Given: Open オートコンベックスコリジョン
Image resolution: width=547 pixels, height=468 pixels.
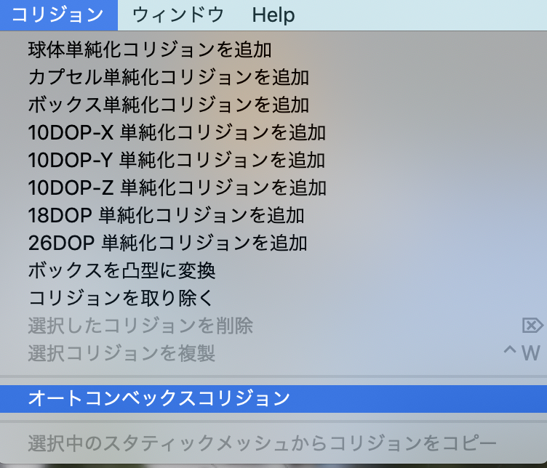Looking at the screenshot, I should [x=273, y=399].
